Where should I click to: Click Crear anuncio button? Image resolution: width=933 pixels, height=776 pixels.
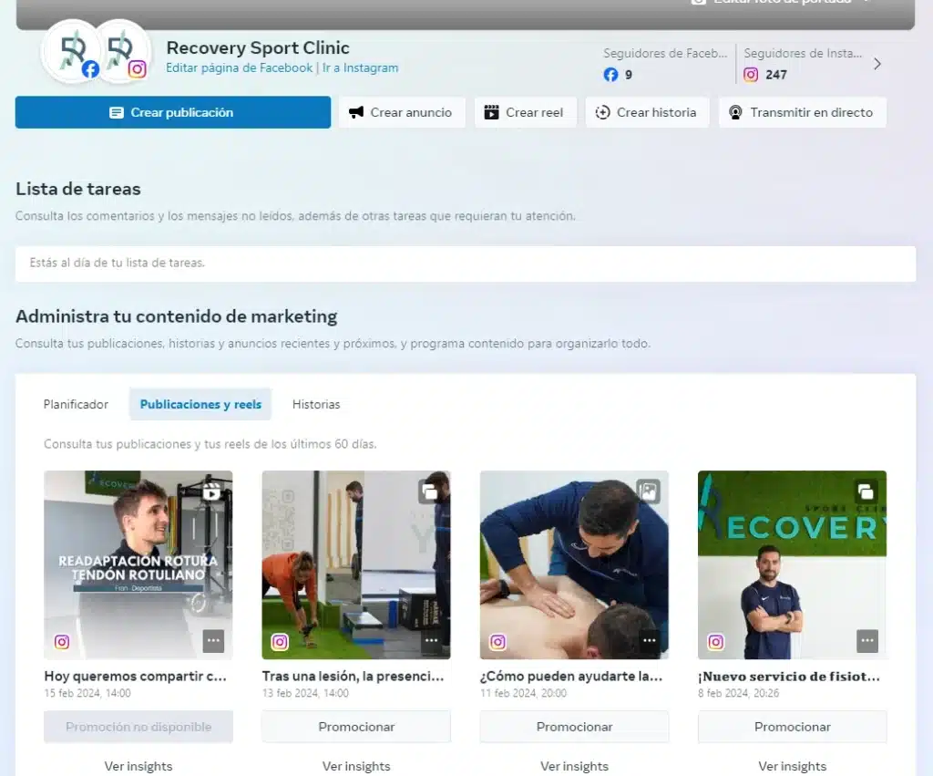tap(402, 112)
